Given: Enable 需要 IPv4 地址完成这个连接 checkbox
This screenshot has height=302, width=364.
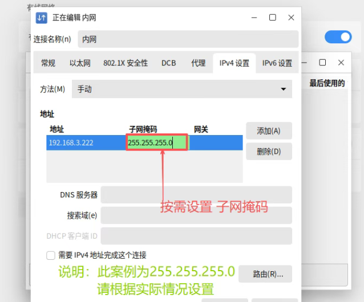Looking at the screenshot, I should click(51, 255).
